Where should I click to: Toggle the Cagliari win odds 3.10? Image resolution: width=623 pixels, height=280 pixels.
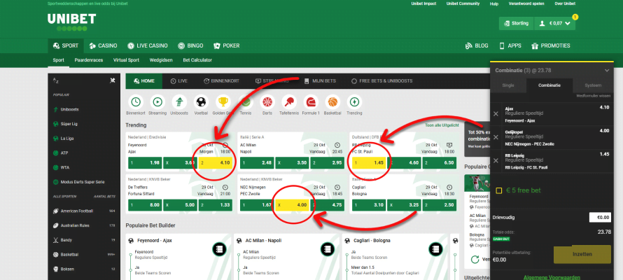[x=368, y=205]
